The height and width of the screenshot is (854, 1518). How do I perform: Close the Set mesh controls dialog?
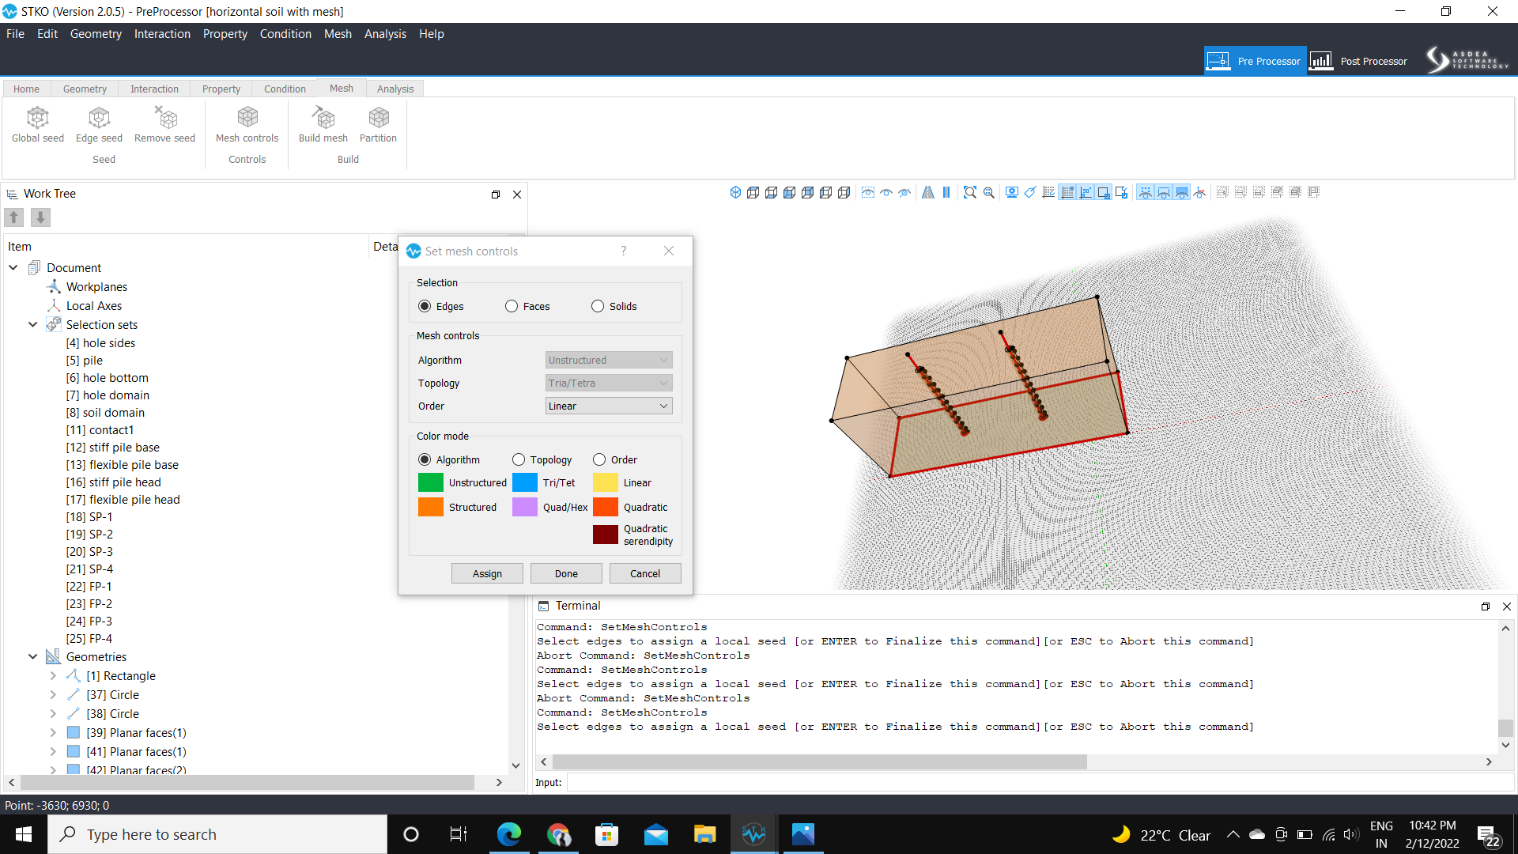(x=669, y=251)
